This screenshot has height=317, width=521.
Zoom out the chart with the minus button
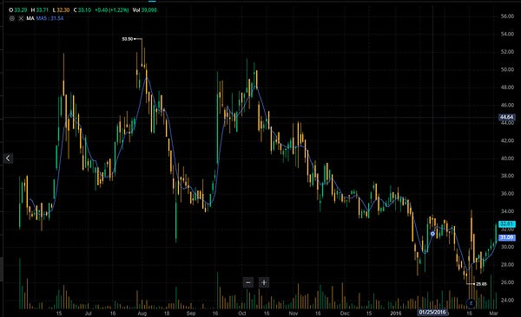248,282
